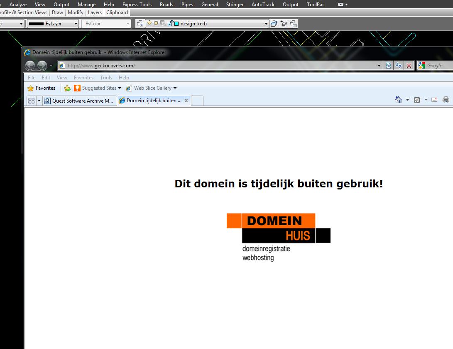
Task: Open Home button dropdown arrow
Action: [x=407, y=100]
